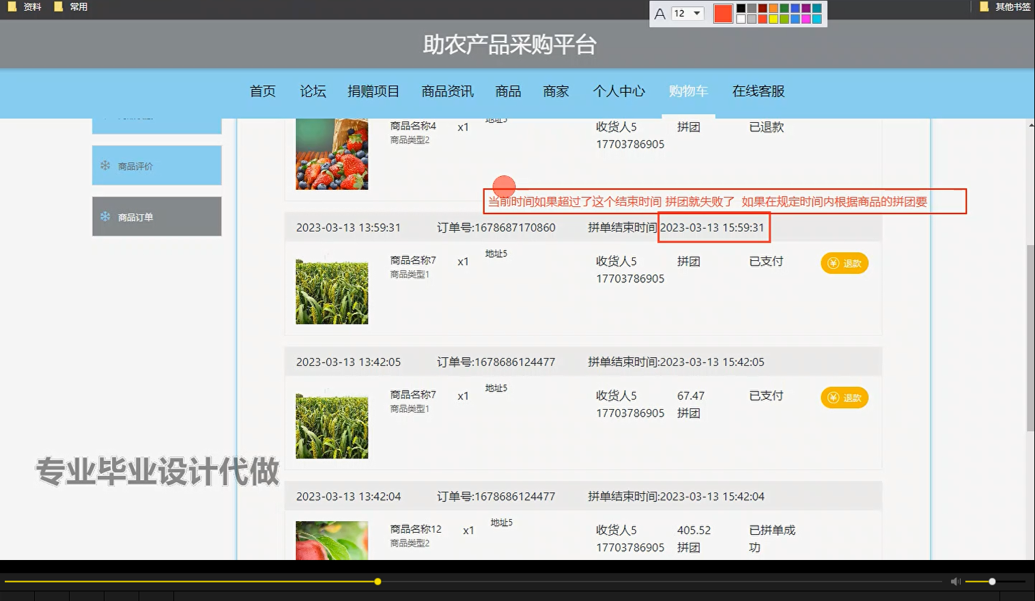Click the 商品评价 sidebar button
This screenshot has height=601, width=1035.
click(x=156, y=165)
